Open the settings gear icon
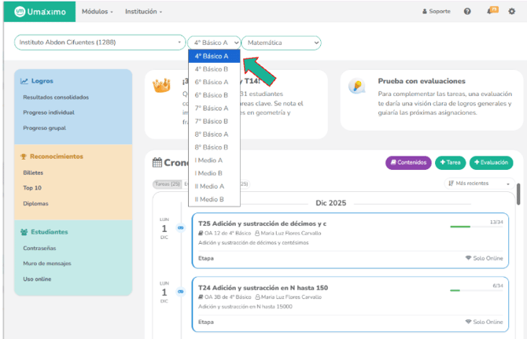 coord(511,12)
